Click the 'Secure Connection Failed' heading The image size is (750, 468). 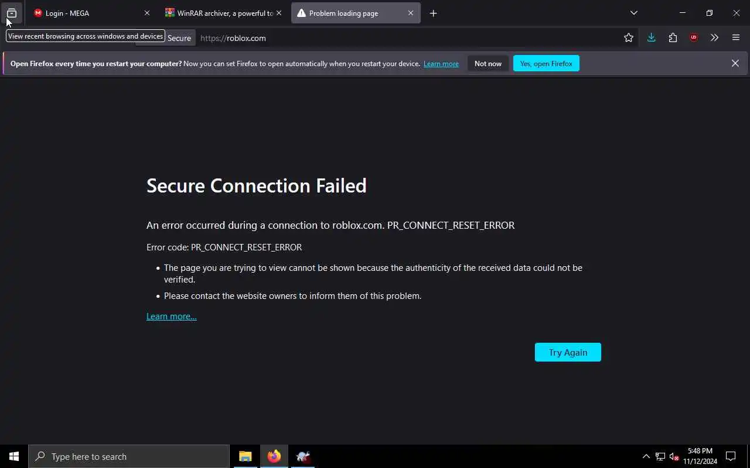click(x=257, y=185)
